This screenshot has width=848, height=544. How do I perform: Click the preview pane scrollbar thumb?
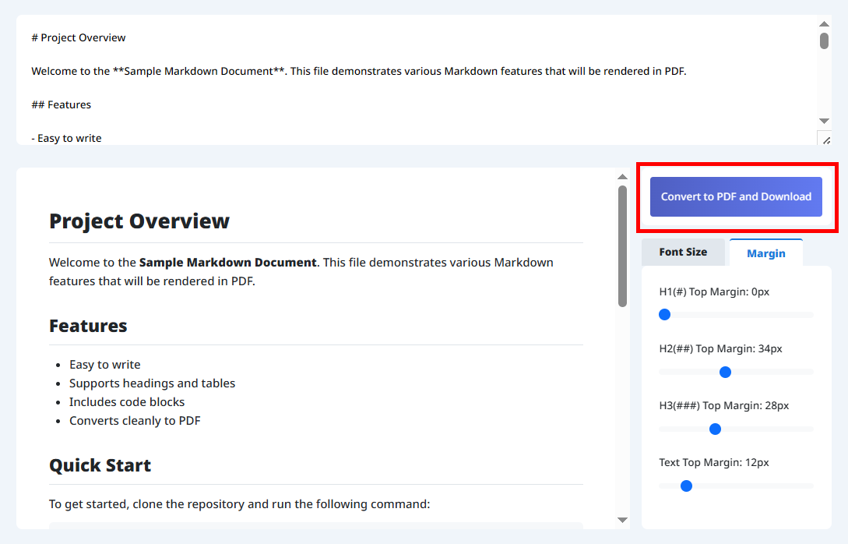pos(622,246)
